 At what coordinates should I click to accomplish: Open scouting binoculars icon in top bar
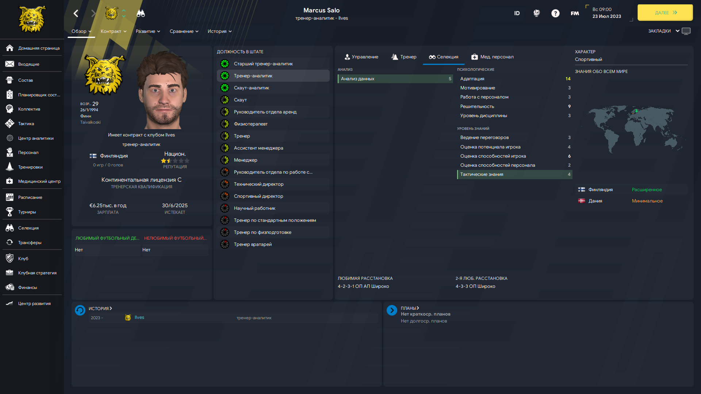point(141,13)
